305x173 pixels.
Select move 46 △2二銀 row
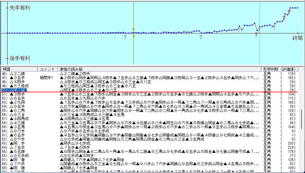click(149, 74)
